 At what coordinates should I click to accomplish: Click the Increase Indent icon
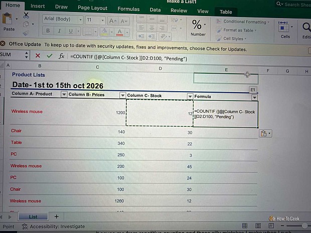[151, 36]
